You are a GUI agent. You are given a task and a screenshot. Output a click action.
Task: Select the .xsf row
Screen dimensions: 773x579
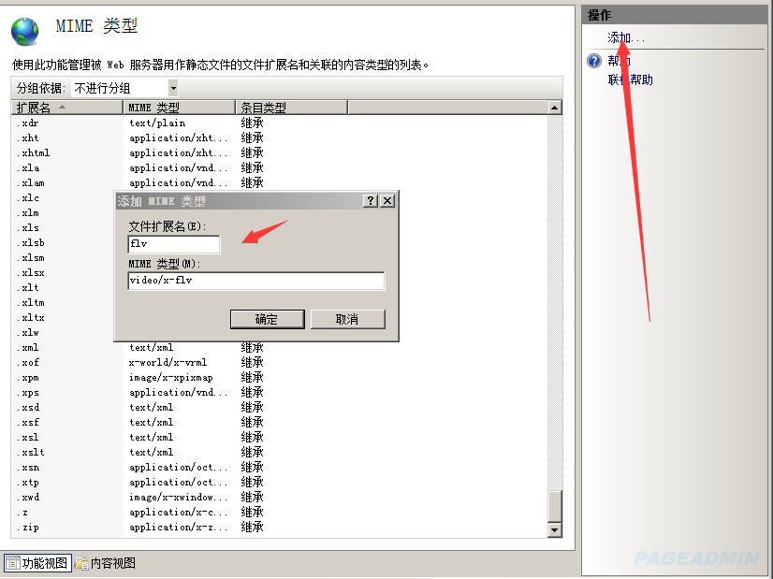point(279,422)
